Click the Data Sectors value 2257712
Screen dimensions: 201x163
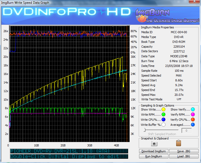179,51
